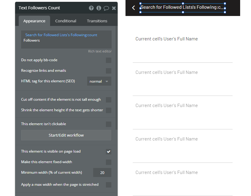
Task: Select first cell's User's Full Name text
Action: 167,39
